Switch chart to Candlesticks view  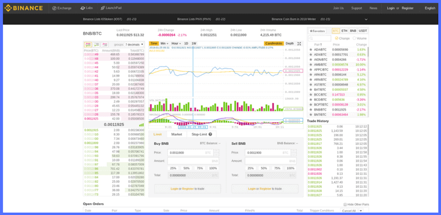[274, 43]
